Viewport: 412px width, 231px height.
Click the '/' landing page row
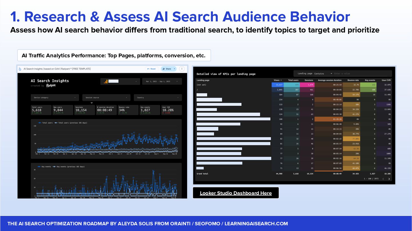tap(294, 90)
